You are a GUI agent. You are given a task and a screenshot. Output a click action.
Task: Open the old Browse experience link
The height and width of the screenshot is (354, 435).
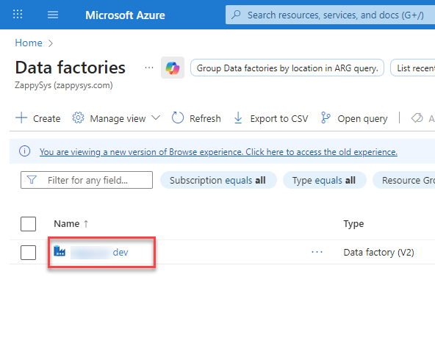tap(218, 152)
